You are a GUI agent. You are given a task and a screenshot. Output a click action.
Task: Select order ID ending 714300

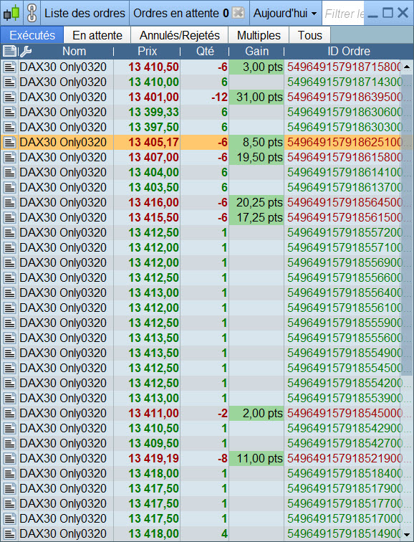pos(345,82)
